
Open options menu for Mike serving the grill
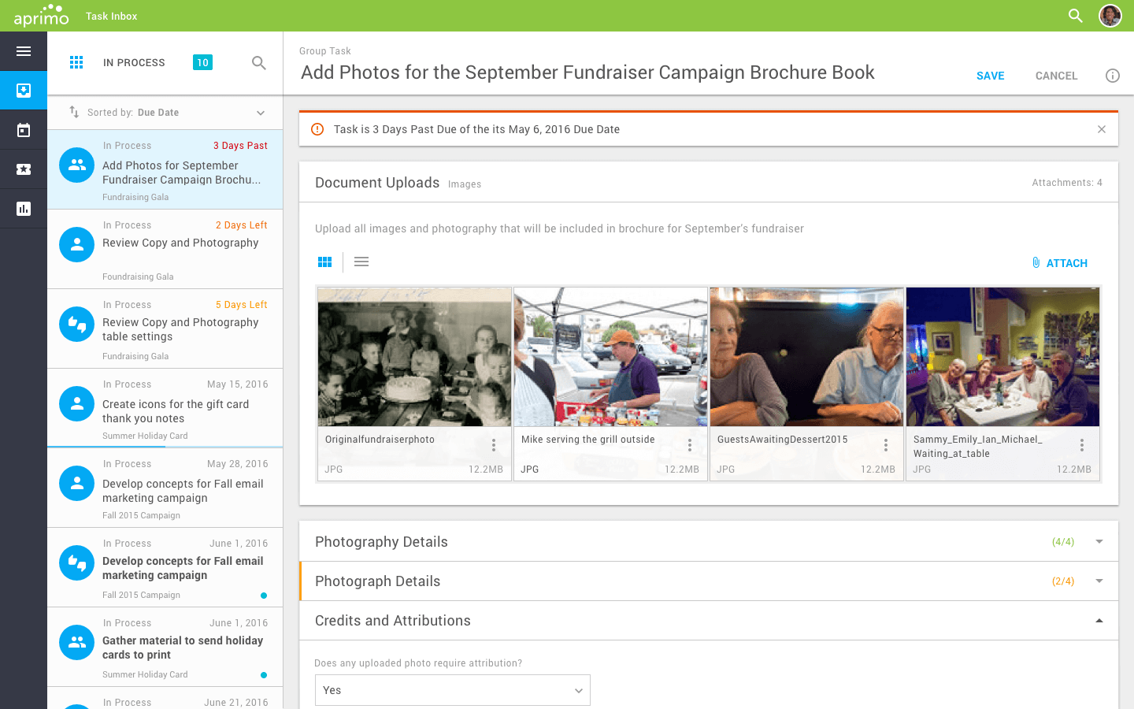pyautogui.click(x=690, y=445)
